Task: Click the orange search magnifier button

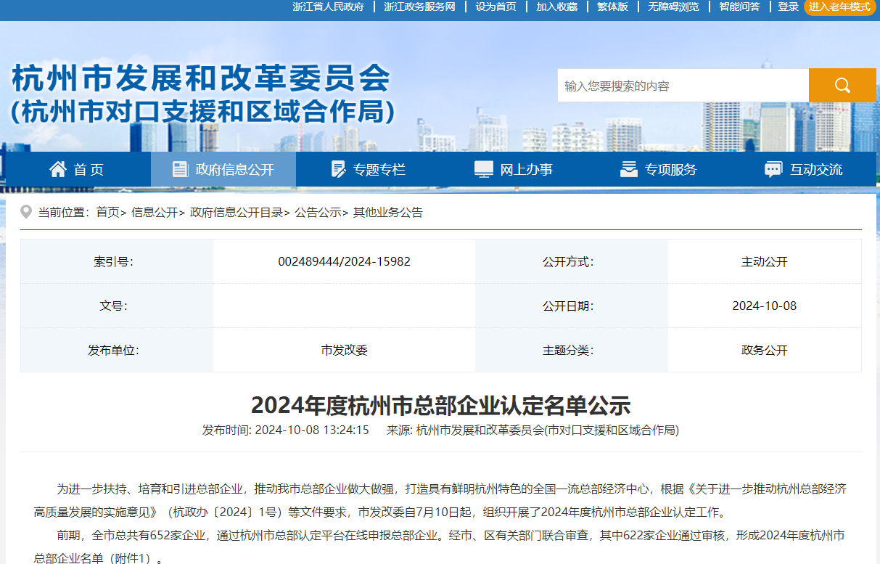Action: point(842,86)
